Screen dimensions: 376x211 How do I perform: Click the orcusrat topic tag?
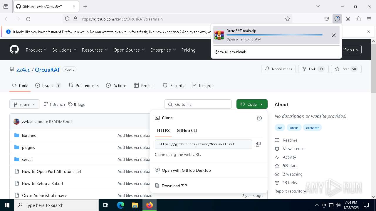click(x=312, y=128)
